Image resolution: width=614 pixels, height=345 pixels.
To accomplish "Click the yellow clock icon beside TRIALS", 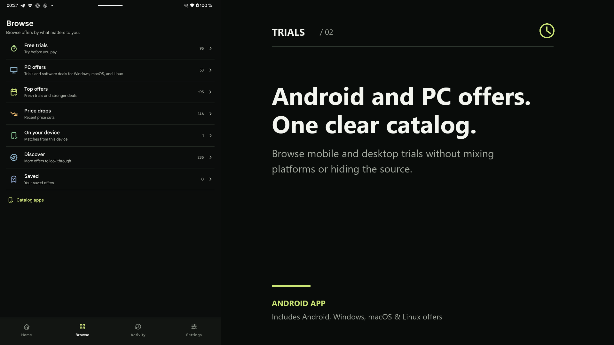I will (x=547, y=31).
